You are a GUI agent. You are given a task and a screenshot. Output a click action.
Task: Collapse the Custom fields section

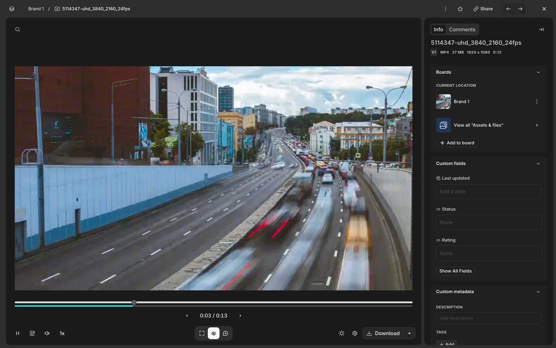(538, 164)
